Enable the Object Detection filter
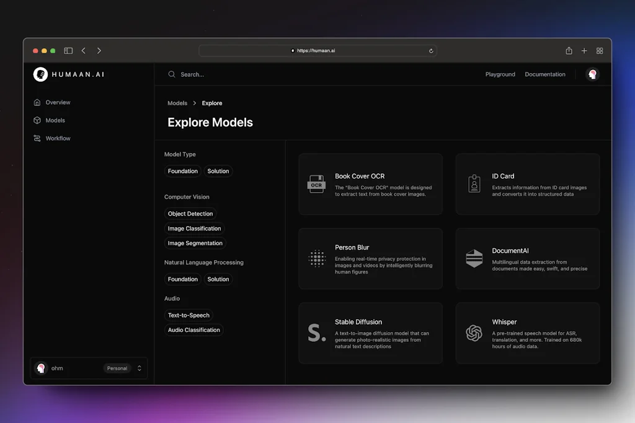 point(190,213)
